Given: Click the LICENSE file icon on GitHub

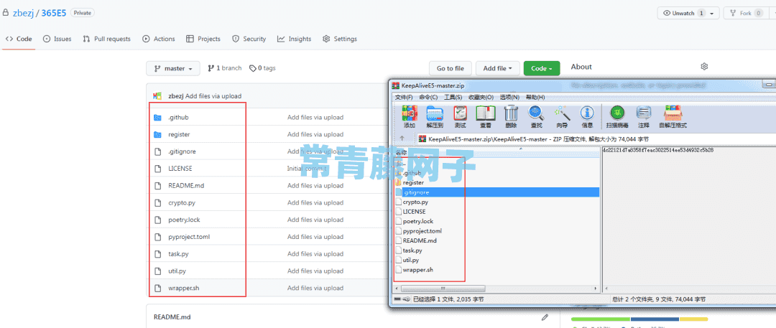Looking at the screenshot, I should click(x=157, y=169).
